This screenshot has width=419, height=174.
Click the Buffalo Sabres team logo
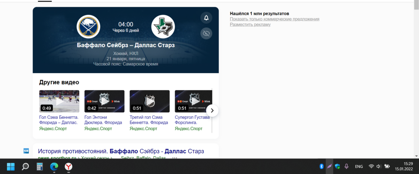pos(88,26)
